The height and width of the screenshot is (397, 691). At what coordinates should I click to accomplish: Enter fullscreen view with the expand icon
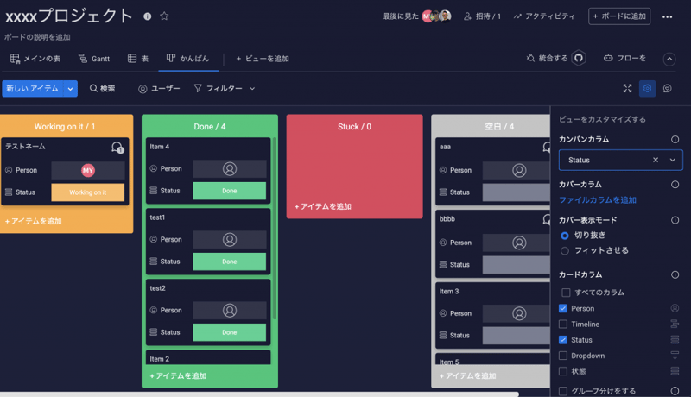[628, 88]
